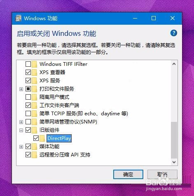This screenshot has width=194, height=196.
Task: Tick the 简单 TCPIP 服务 checkbox
Action: pyautogui.click(x=28, y=114)
